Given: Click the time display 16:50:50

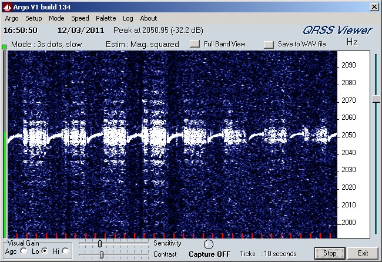Looking at the screenshot, I should tap(21, 31).
